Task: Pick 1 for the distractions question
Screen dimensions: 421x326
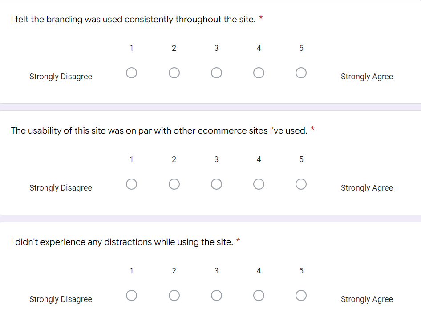Action: (x=132, y=295)
